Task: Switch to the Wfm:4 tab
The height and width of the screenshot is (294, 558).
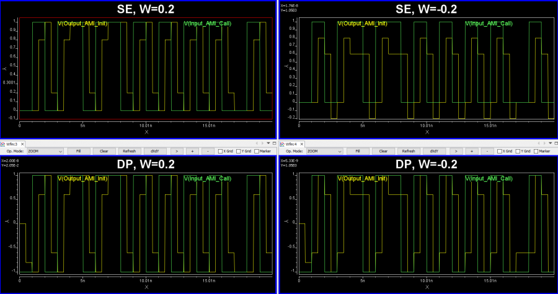Action: point(291,144)
